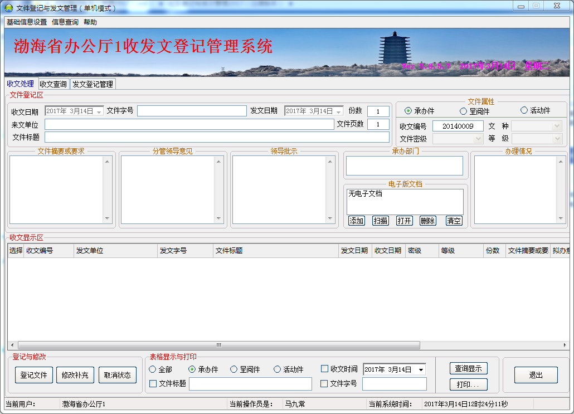Click 添加 to add an electronic document
Viewport: 574px width, 414px height.
coord(357,221)
